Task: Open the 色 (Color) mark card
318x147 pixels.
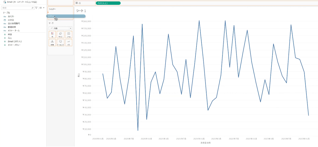Action: (52, 35)
